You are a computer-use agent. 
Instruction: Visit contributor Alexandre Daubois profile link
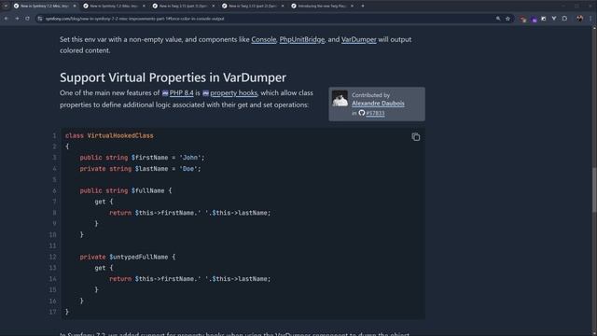[x=378, y=104]
